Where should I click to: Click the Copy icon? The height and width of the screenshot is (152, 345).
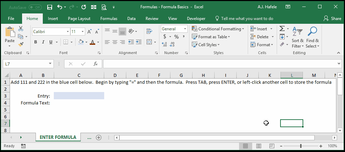coord(21,37)
